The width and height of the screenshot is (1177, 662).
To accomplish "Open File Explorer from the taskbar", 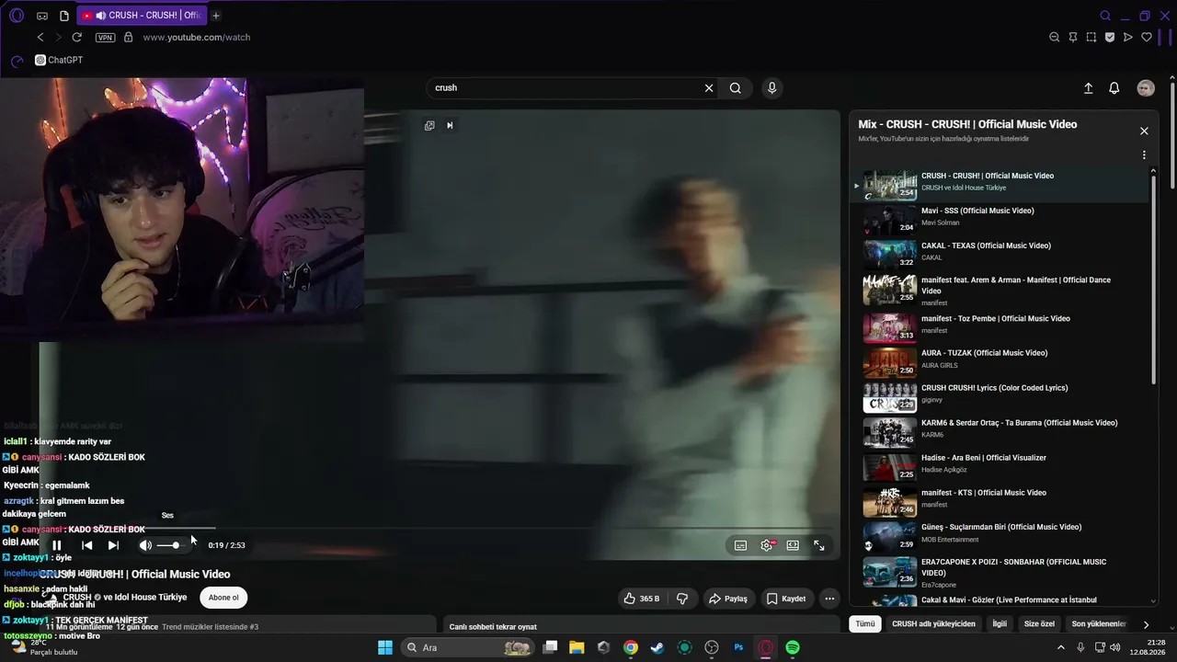I will 577,647.
